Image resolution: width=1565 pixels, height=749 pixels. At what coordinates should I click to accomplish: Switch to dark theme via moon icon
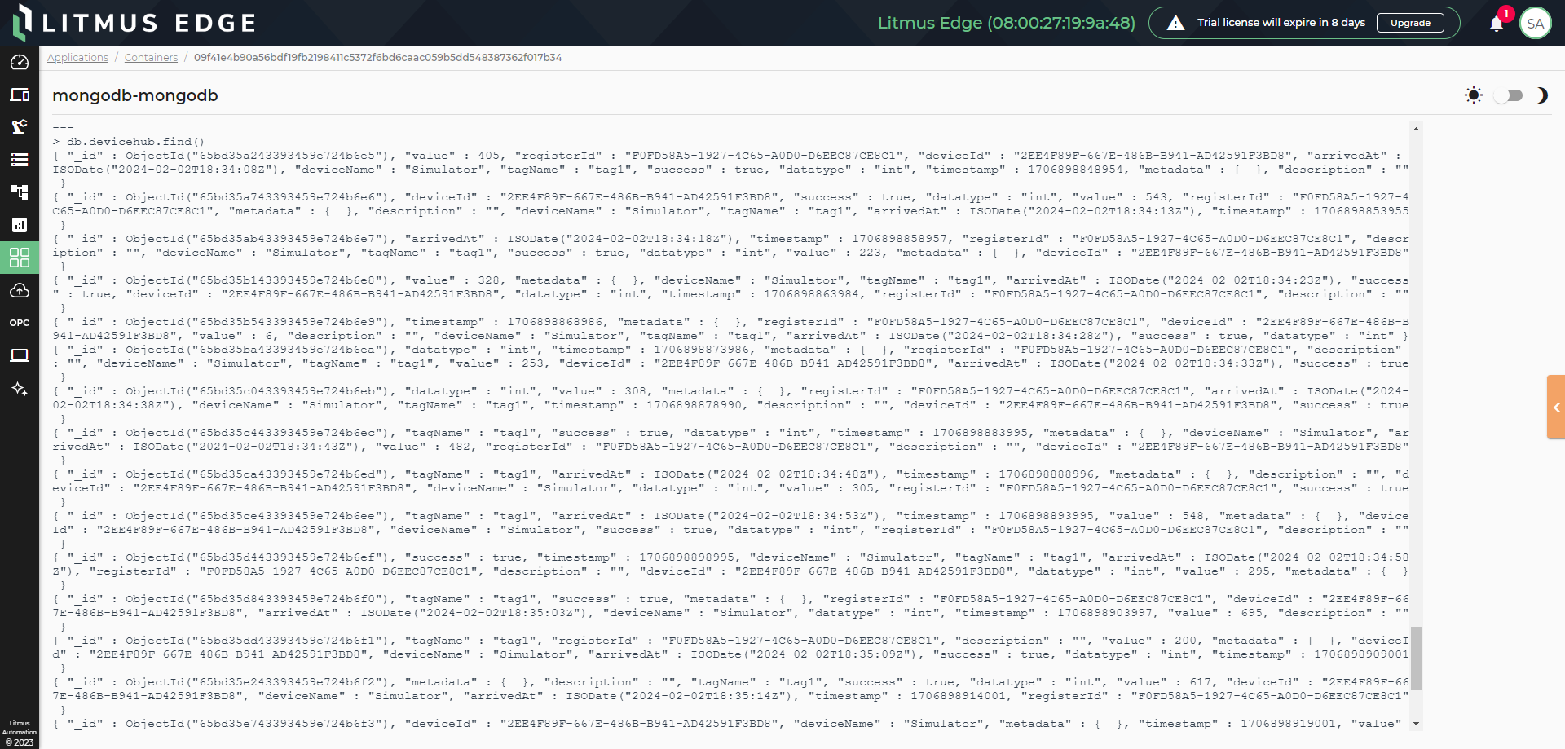[1543, 95]
